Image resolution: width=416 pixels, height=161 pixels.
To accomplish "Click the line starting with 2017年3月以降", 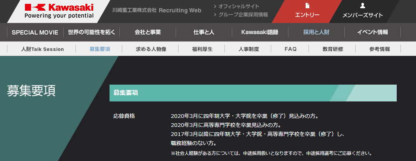I will tap(257, 134).
